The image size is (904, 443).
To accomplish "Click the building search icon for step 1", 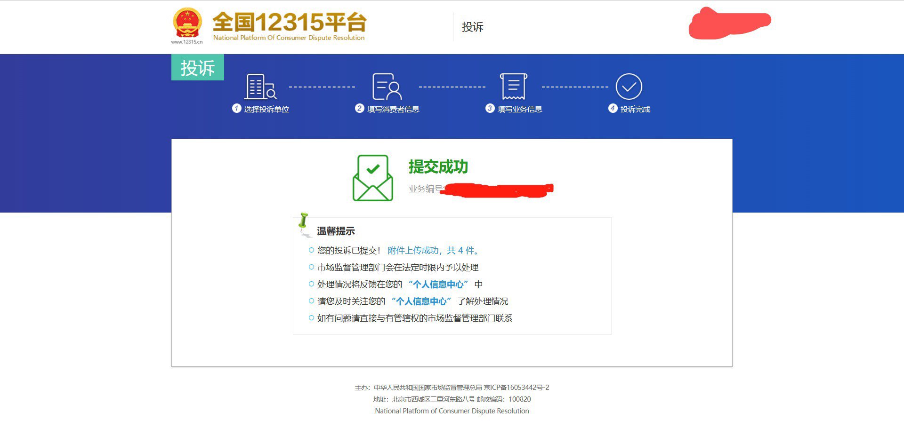I will [260, 87].
